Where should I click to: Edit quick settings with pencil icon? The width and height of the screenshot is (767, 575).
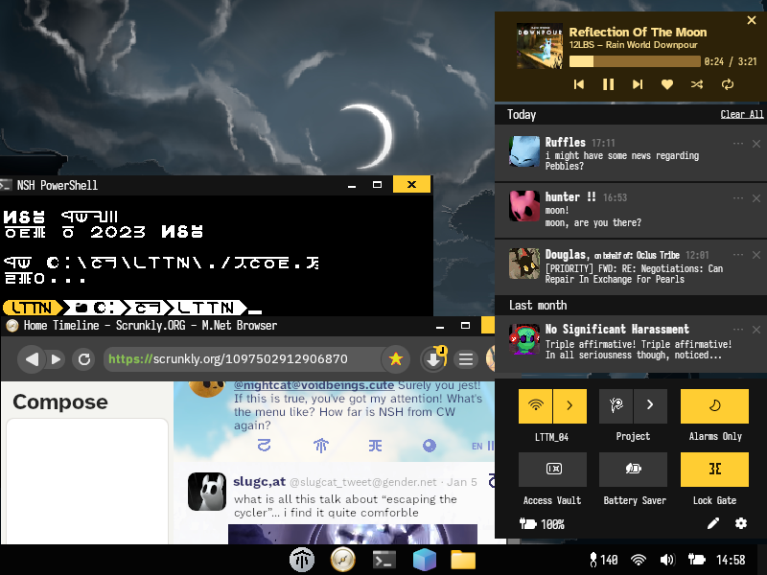tap(712, 523)
